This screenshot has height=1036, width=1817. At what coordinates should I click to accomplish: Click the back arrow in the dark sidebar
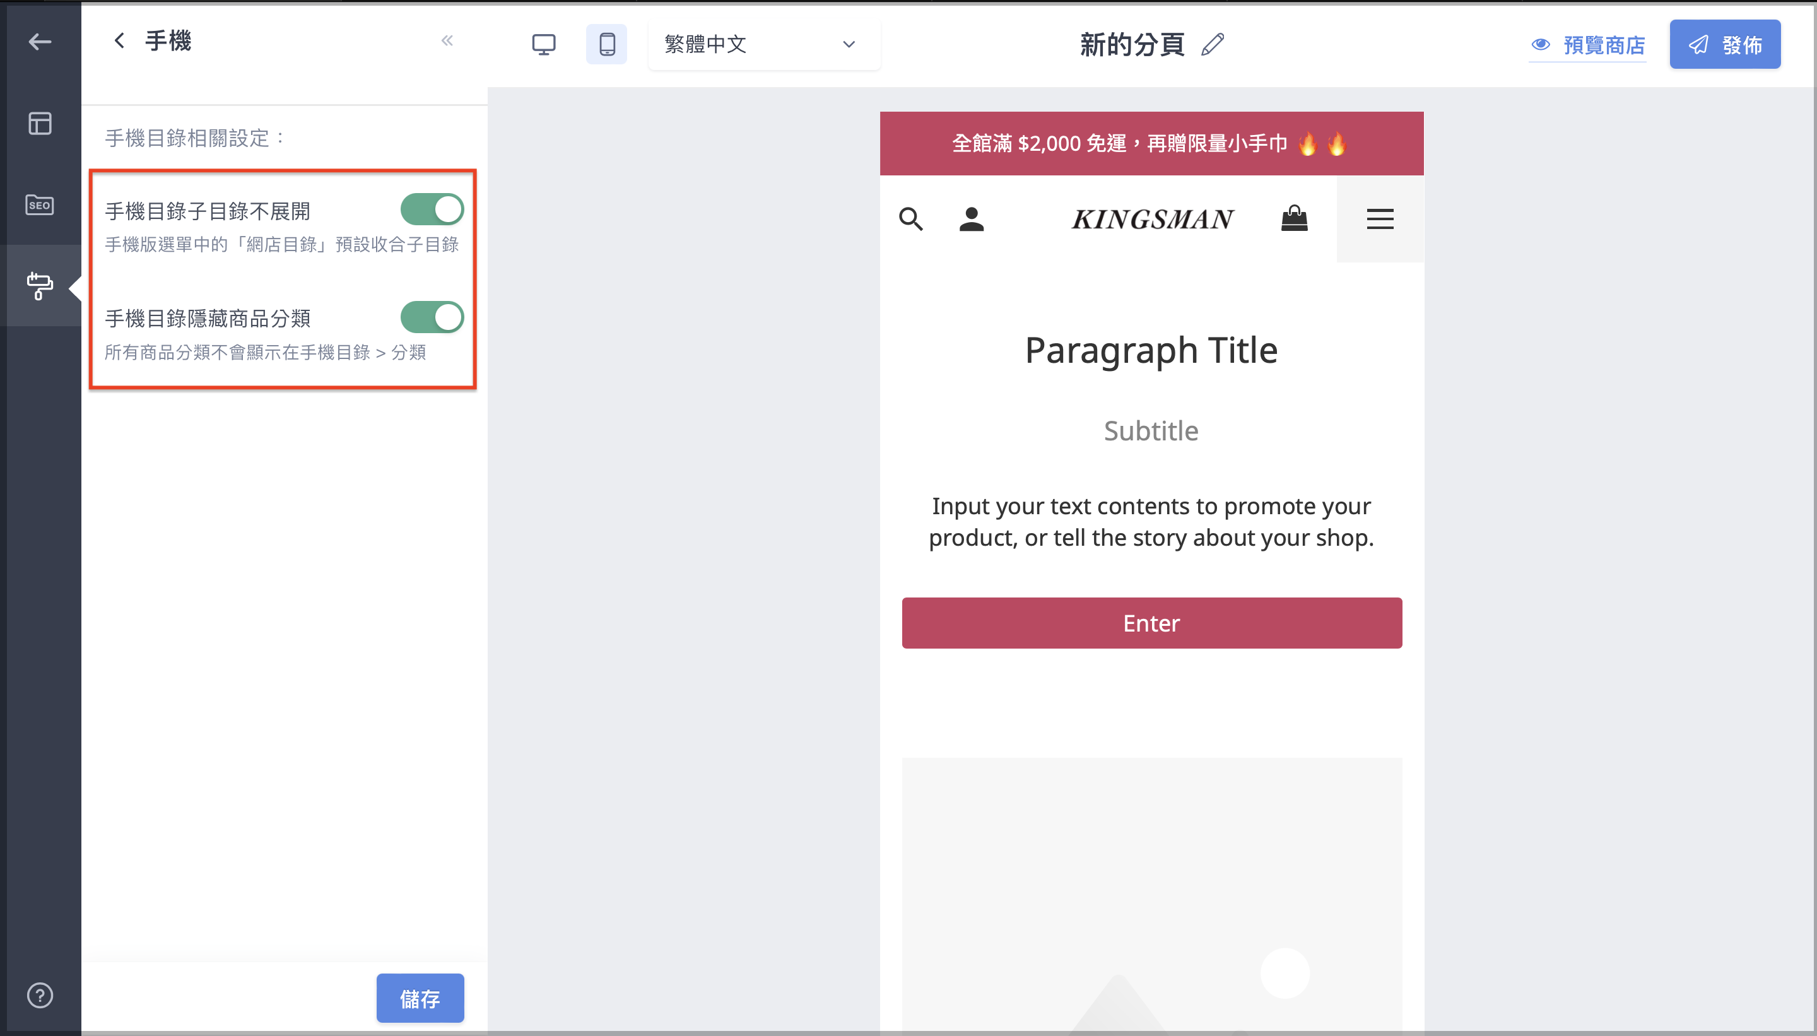[x=40, y=42]
